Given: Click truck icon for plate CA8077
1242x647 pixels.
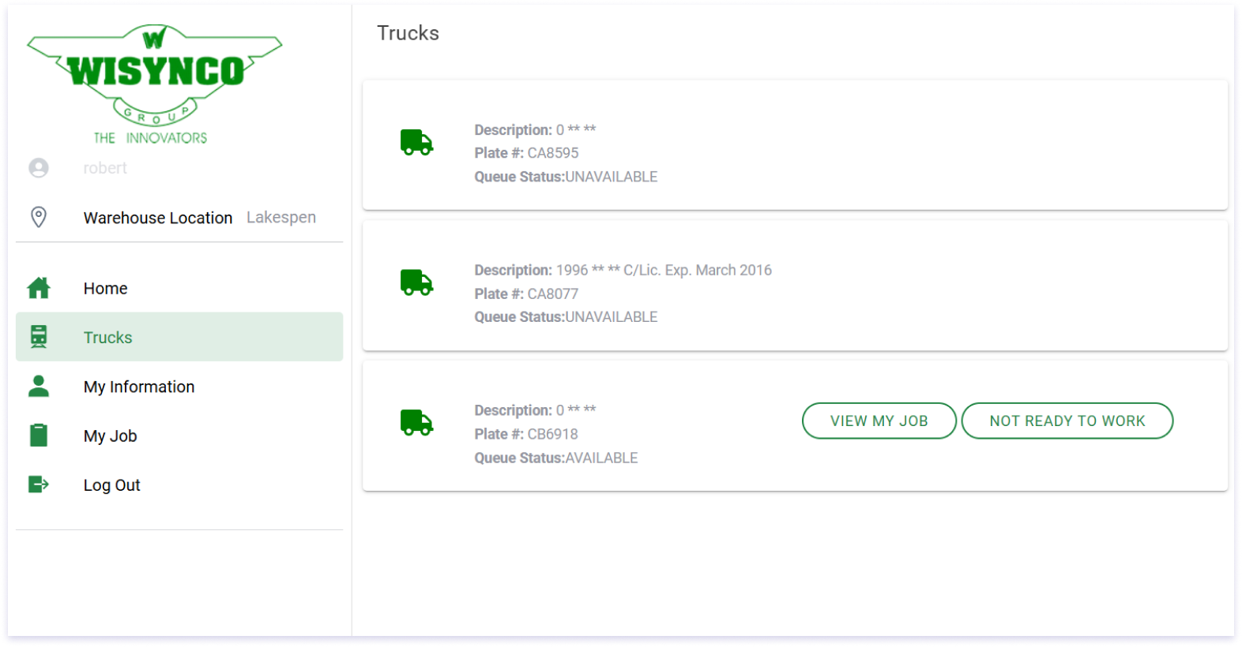Looking at the screenshot, I should point(416,282).
